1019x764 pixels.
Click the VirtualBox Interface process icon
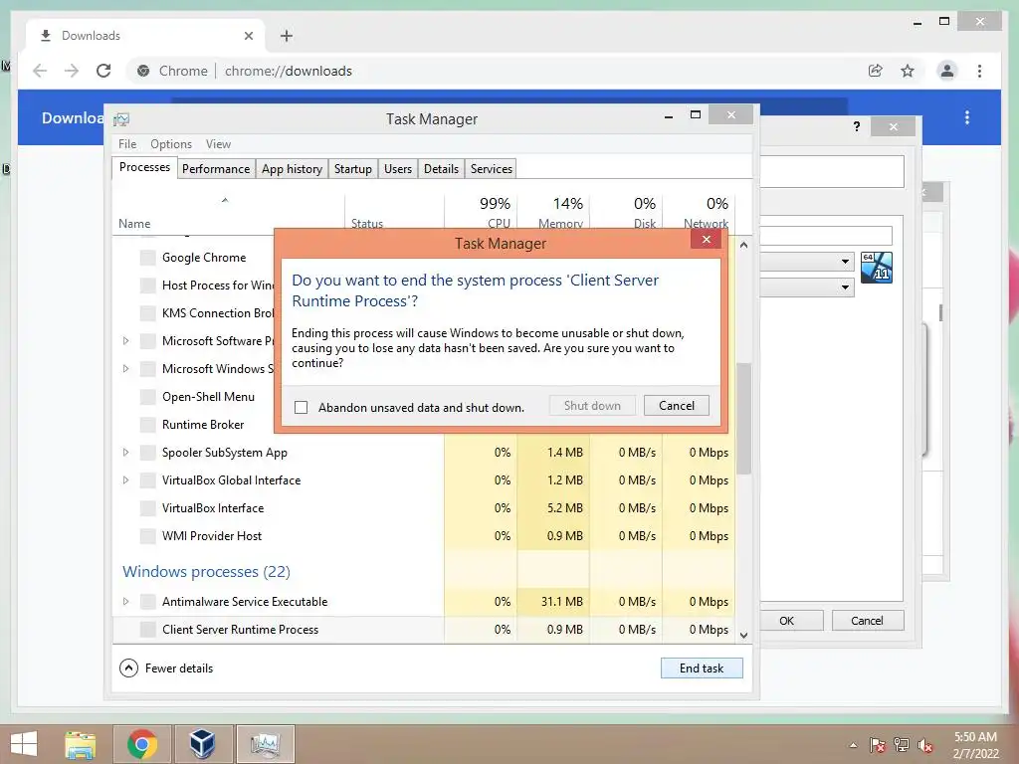(148, 508)
